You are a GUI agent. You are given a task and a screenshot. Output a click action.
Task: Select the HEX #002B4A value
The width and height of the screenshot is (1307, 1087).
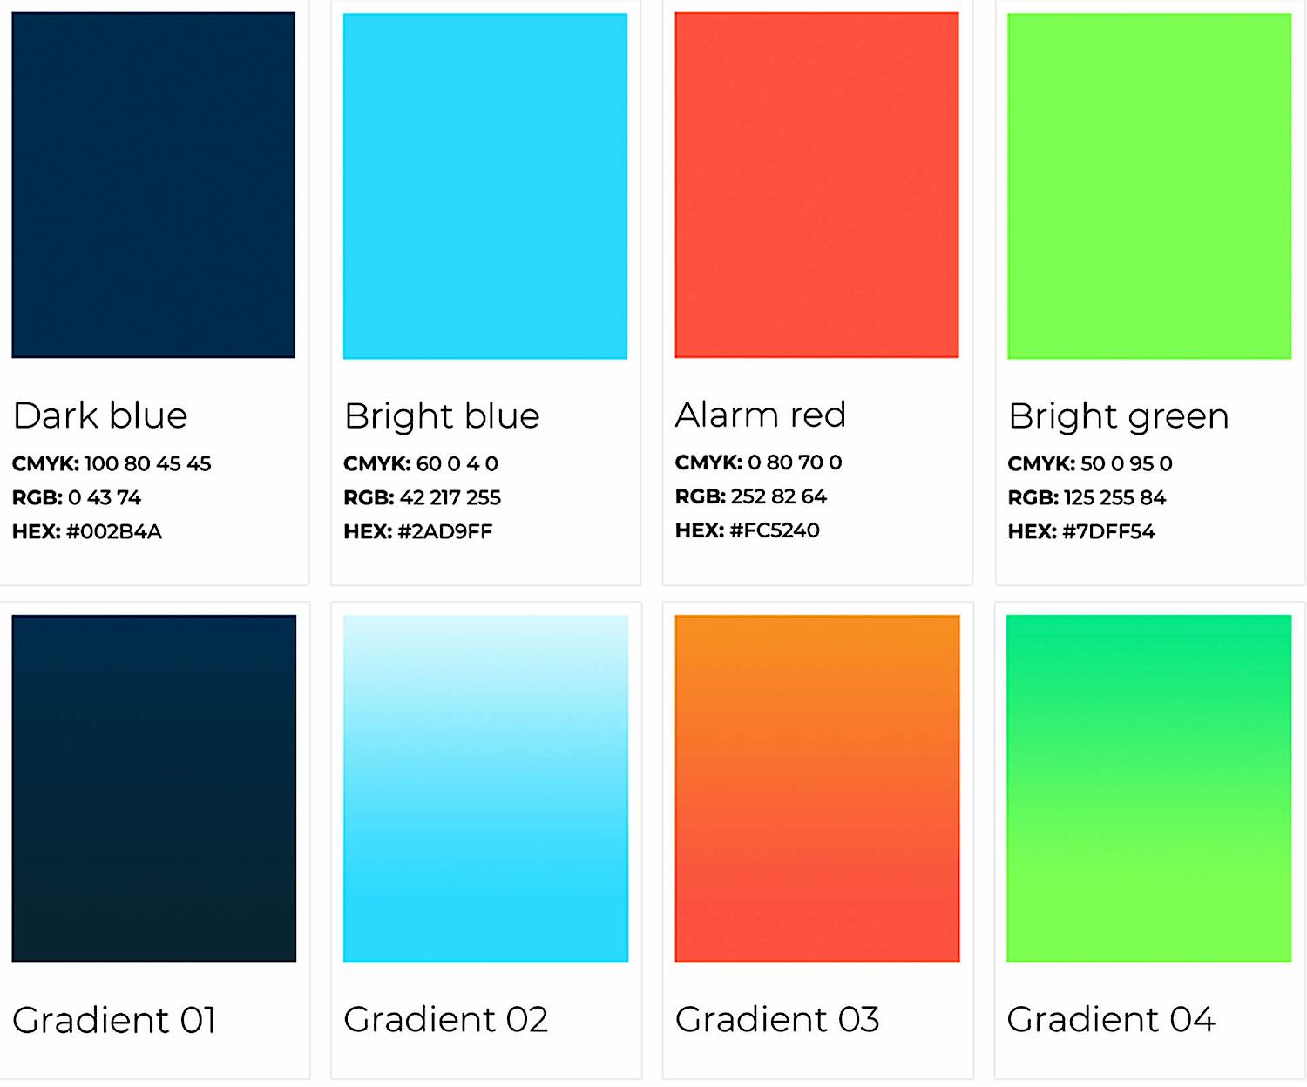click(x=87, y=531)
